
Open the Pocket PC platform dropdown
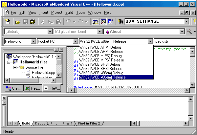pyautogui.click(x=75, y=41)
